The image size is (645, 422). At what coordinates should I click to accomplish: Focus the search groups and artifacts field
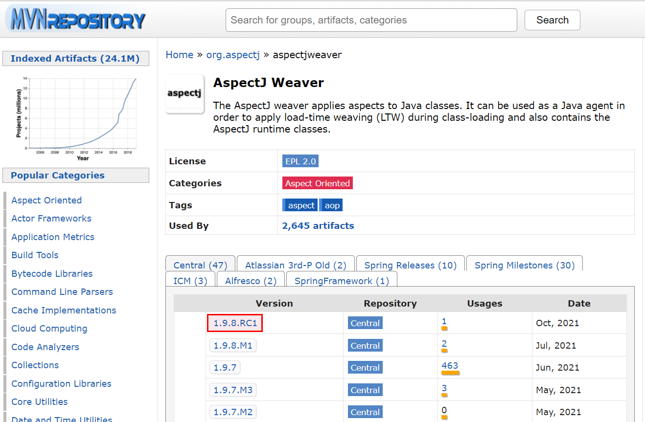pyautogui.click(x=371, y=20)
